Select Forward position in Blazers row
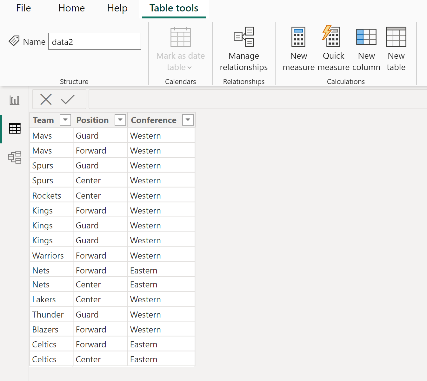Viewport: 427px width, 381px height. 100,329
